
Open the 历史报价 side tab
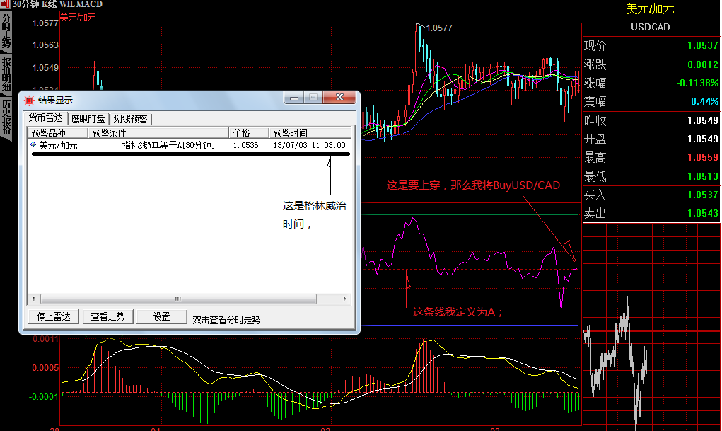[x=6, y=118]
